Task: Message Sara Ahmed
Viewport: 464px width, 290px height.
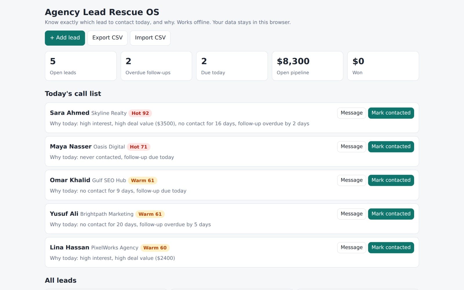Action: coord(351,113)
